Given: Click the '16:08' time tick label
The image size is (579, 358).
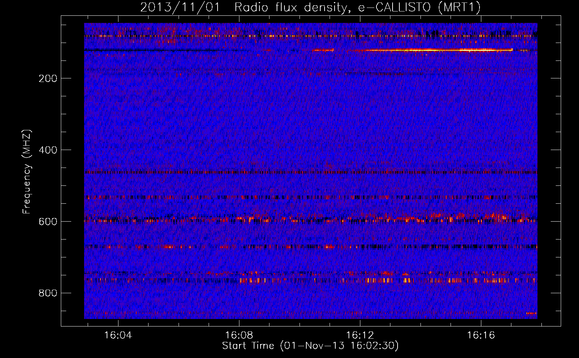Looking at the screenshot, I should click(x=239, y=335).
